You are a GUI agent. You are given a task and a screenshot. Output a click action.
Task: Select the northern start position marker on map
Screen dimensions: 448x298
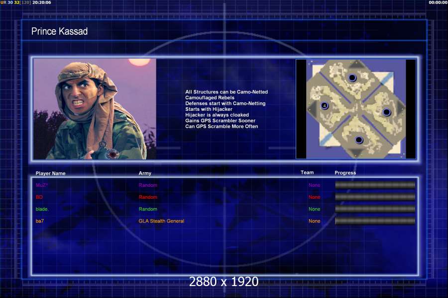[x=352, y=77]
